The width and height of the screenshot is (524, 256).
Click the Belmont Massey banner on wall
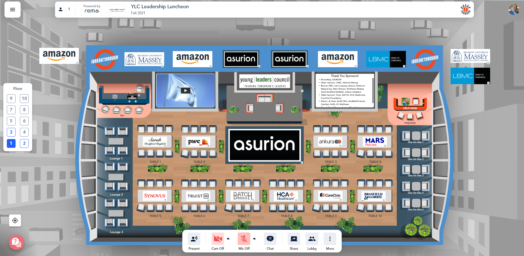pos(144,59)
